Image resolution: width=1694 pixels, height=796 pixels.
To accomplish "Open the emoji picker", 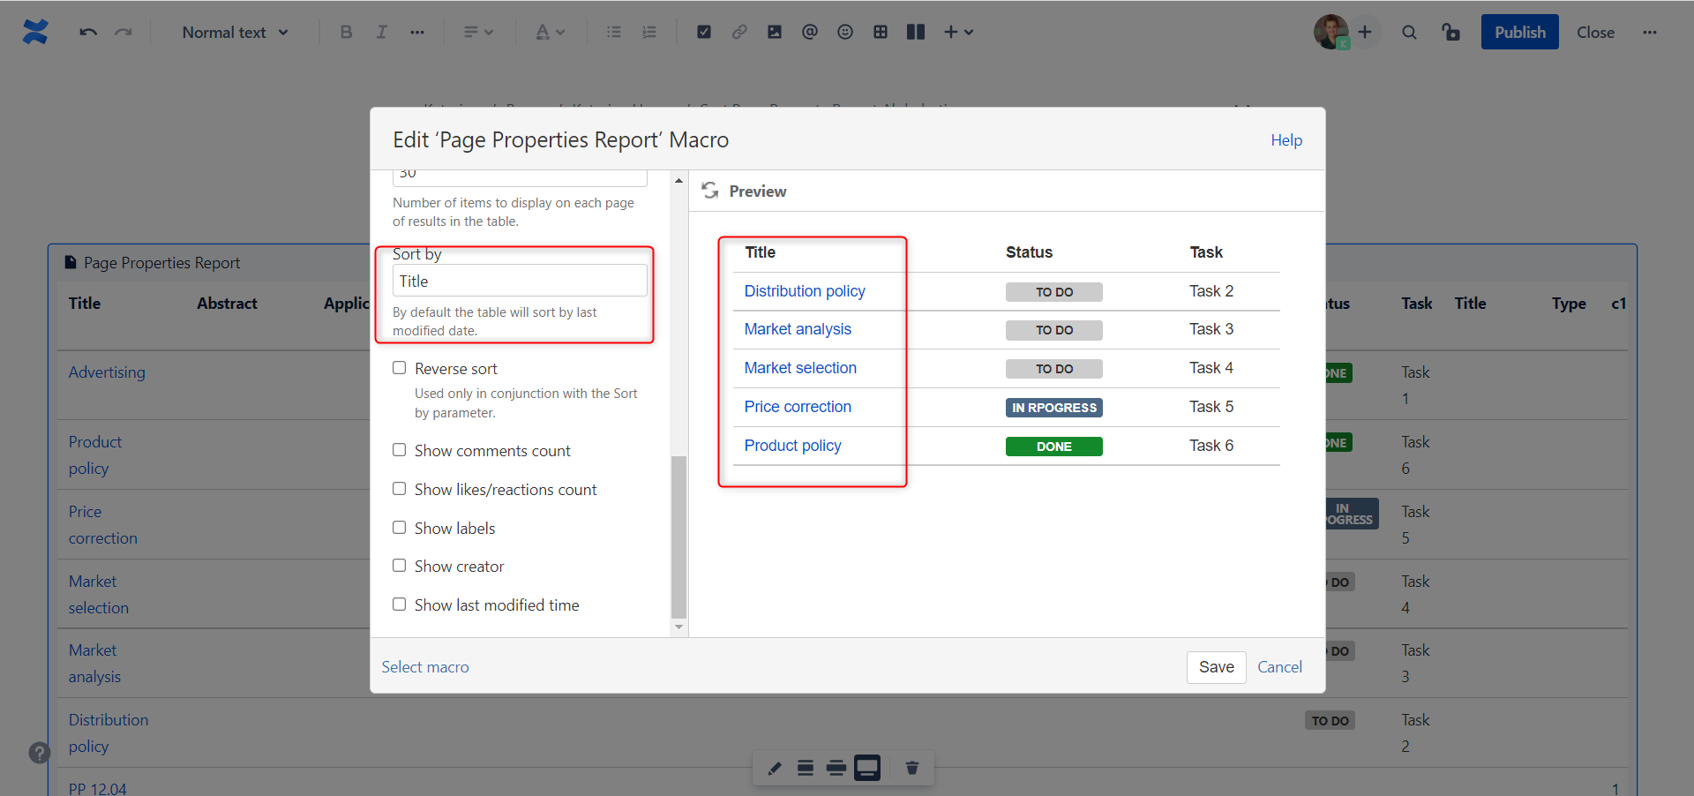I will [x=845, y=32].
